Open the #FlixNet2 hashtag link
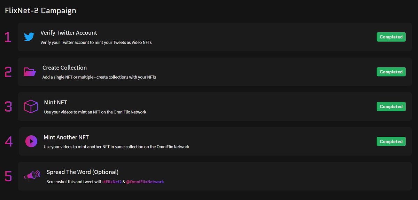The image size is (418, 200). coord(113,182)
